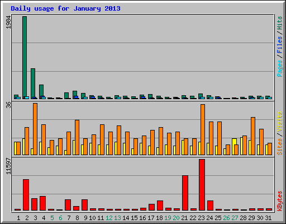
Task: Click the 36 visits axis value
Action: pyautogui.click(x=8, y=105)
